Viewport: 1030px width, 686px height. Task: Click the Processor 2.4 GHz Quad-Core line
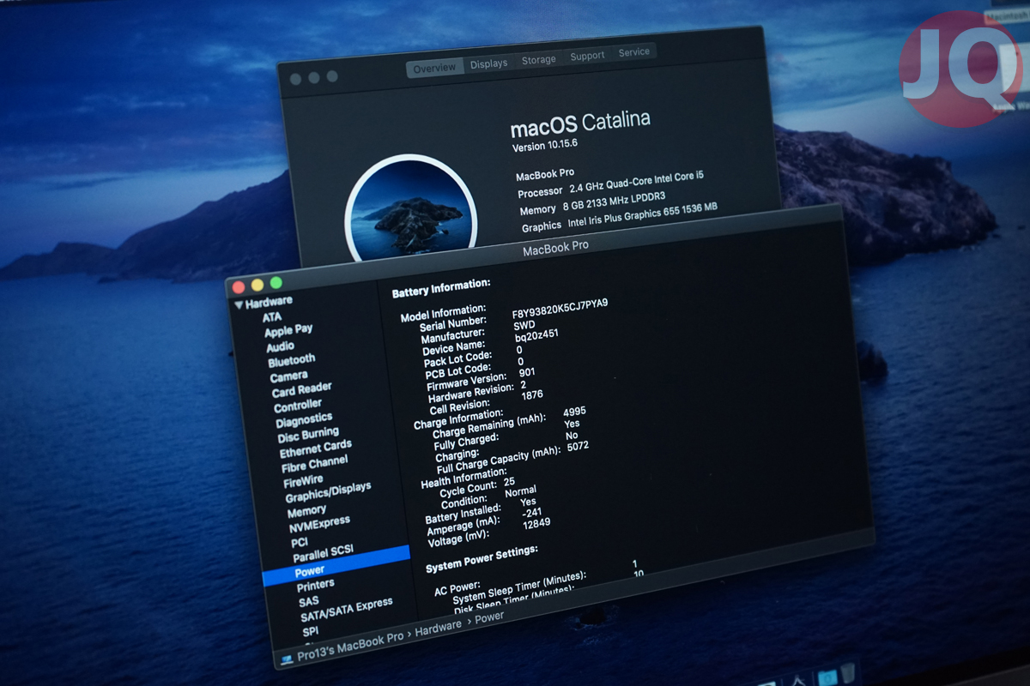coord(610,184)
